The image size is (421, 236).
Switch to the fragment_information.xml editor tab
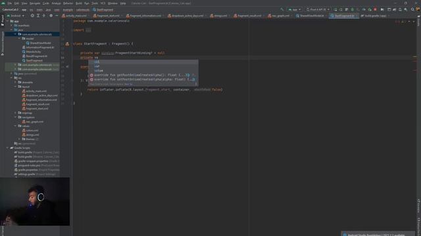[x=143, y=16]
